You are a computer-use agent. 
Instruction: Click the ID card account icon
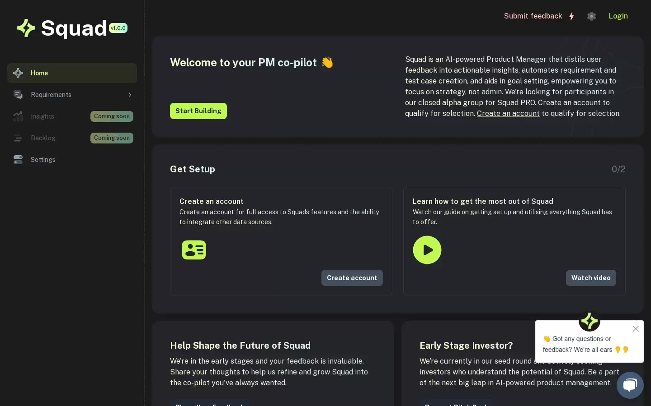pos(194,250)
